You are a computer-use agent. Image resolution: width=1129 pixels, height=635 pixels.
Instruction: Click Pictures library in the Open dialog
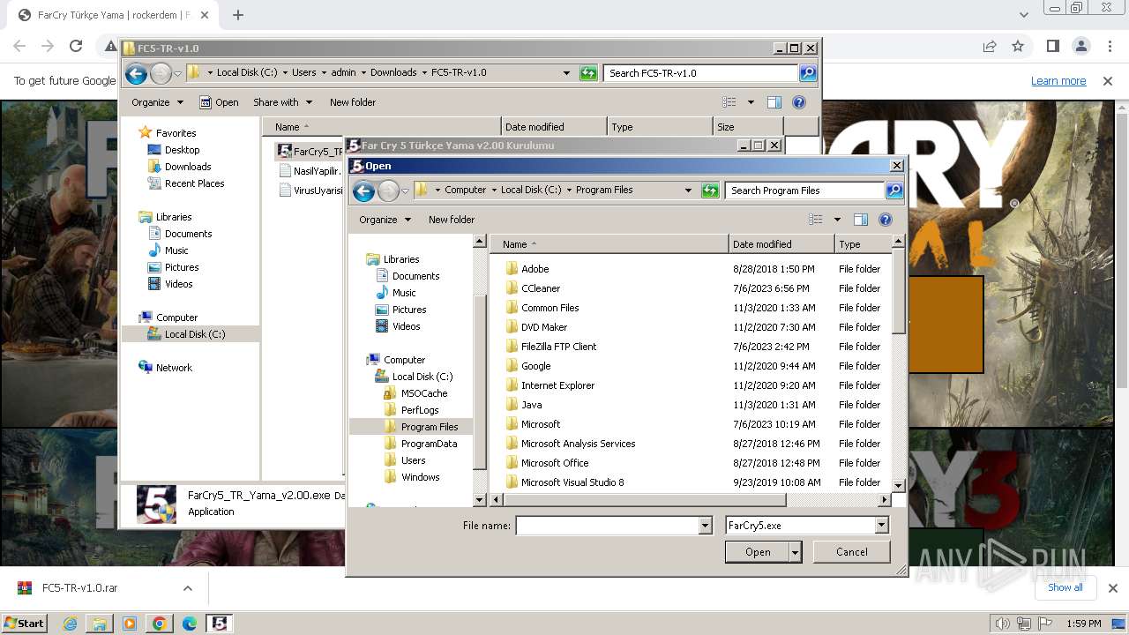(x=408, y=310)
